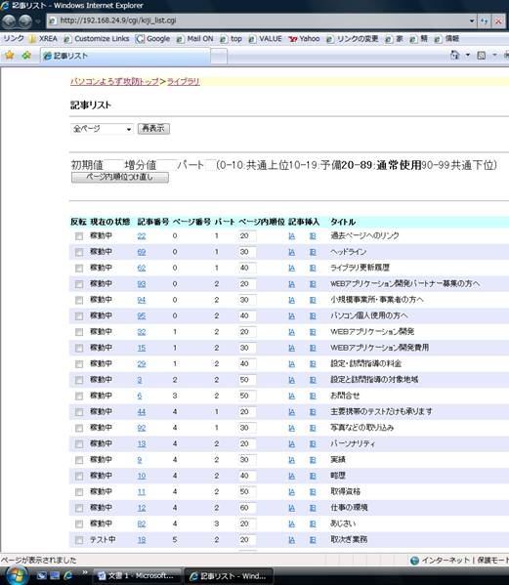Launch Internet Explorer from quick launch
The image size is (509, 585).
click(x=68, y=575)
